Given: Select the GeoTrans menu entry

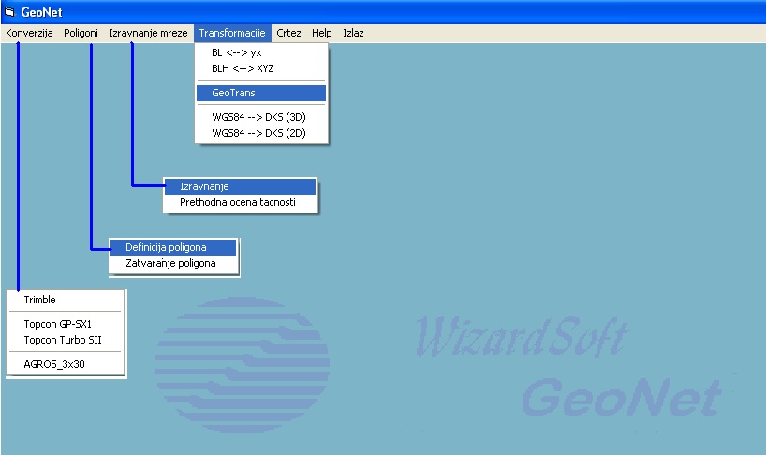Looking at the screenshot, I should tap(233, 93).
